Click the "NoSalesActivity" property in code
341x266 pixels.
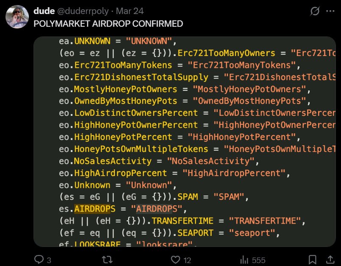[113, 161]
